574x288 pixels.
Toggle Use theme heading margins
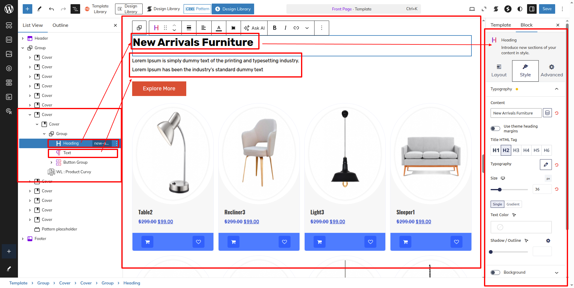pyautogui.click(x=495, y=128)
